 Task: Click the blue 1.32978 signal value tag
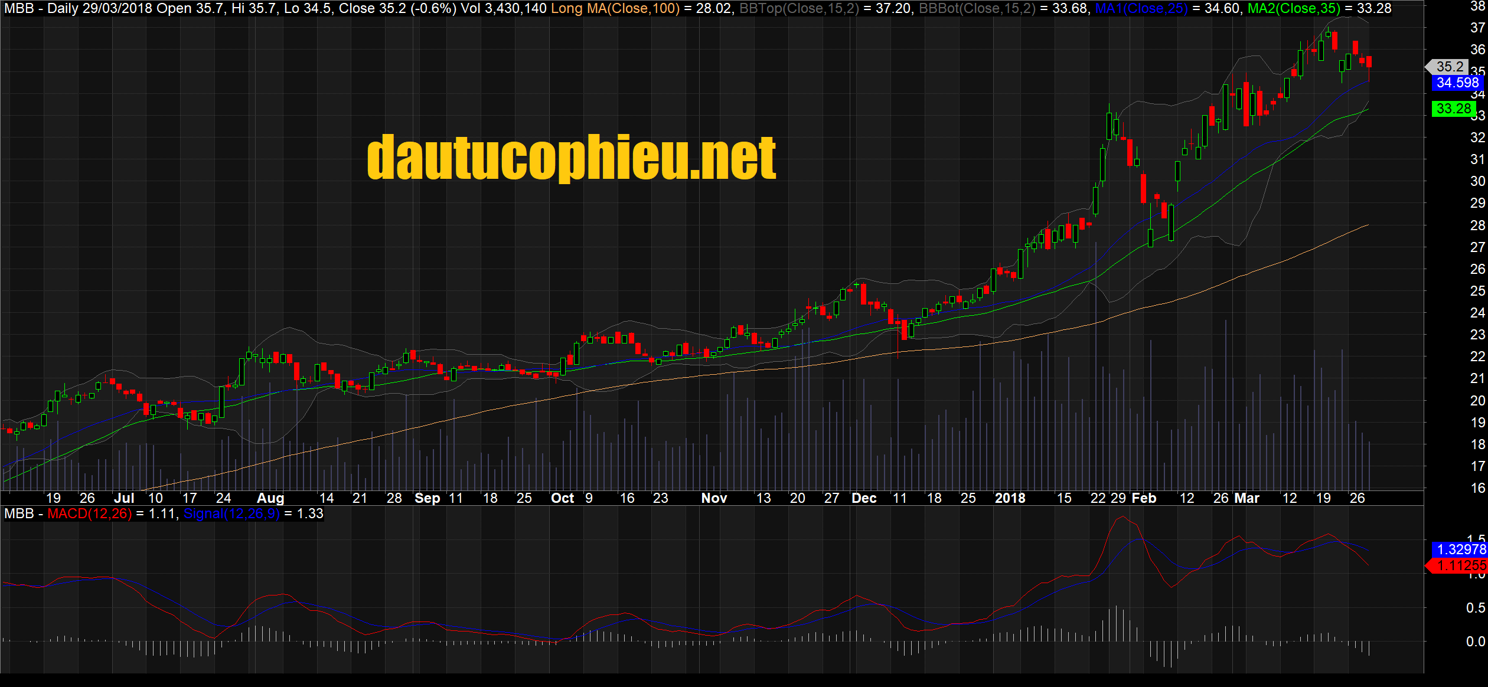1460,549
